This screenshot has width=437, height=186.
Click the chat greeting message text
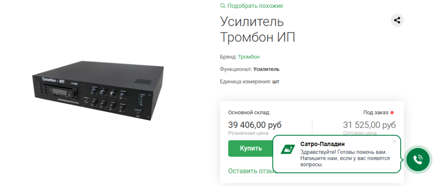click(345, 158)
